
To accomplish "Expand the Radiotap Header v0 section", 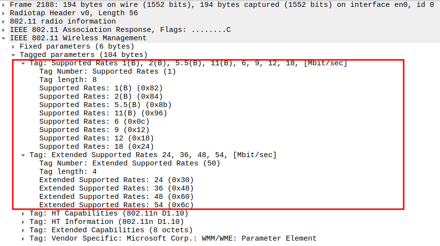I will [4, 12].
